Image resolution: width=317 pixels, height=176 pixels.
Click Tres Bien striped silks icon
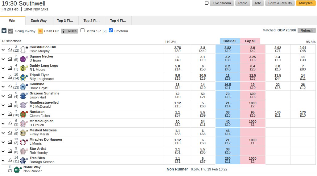[24, 160]
